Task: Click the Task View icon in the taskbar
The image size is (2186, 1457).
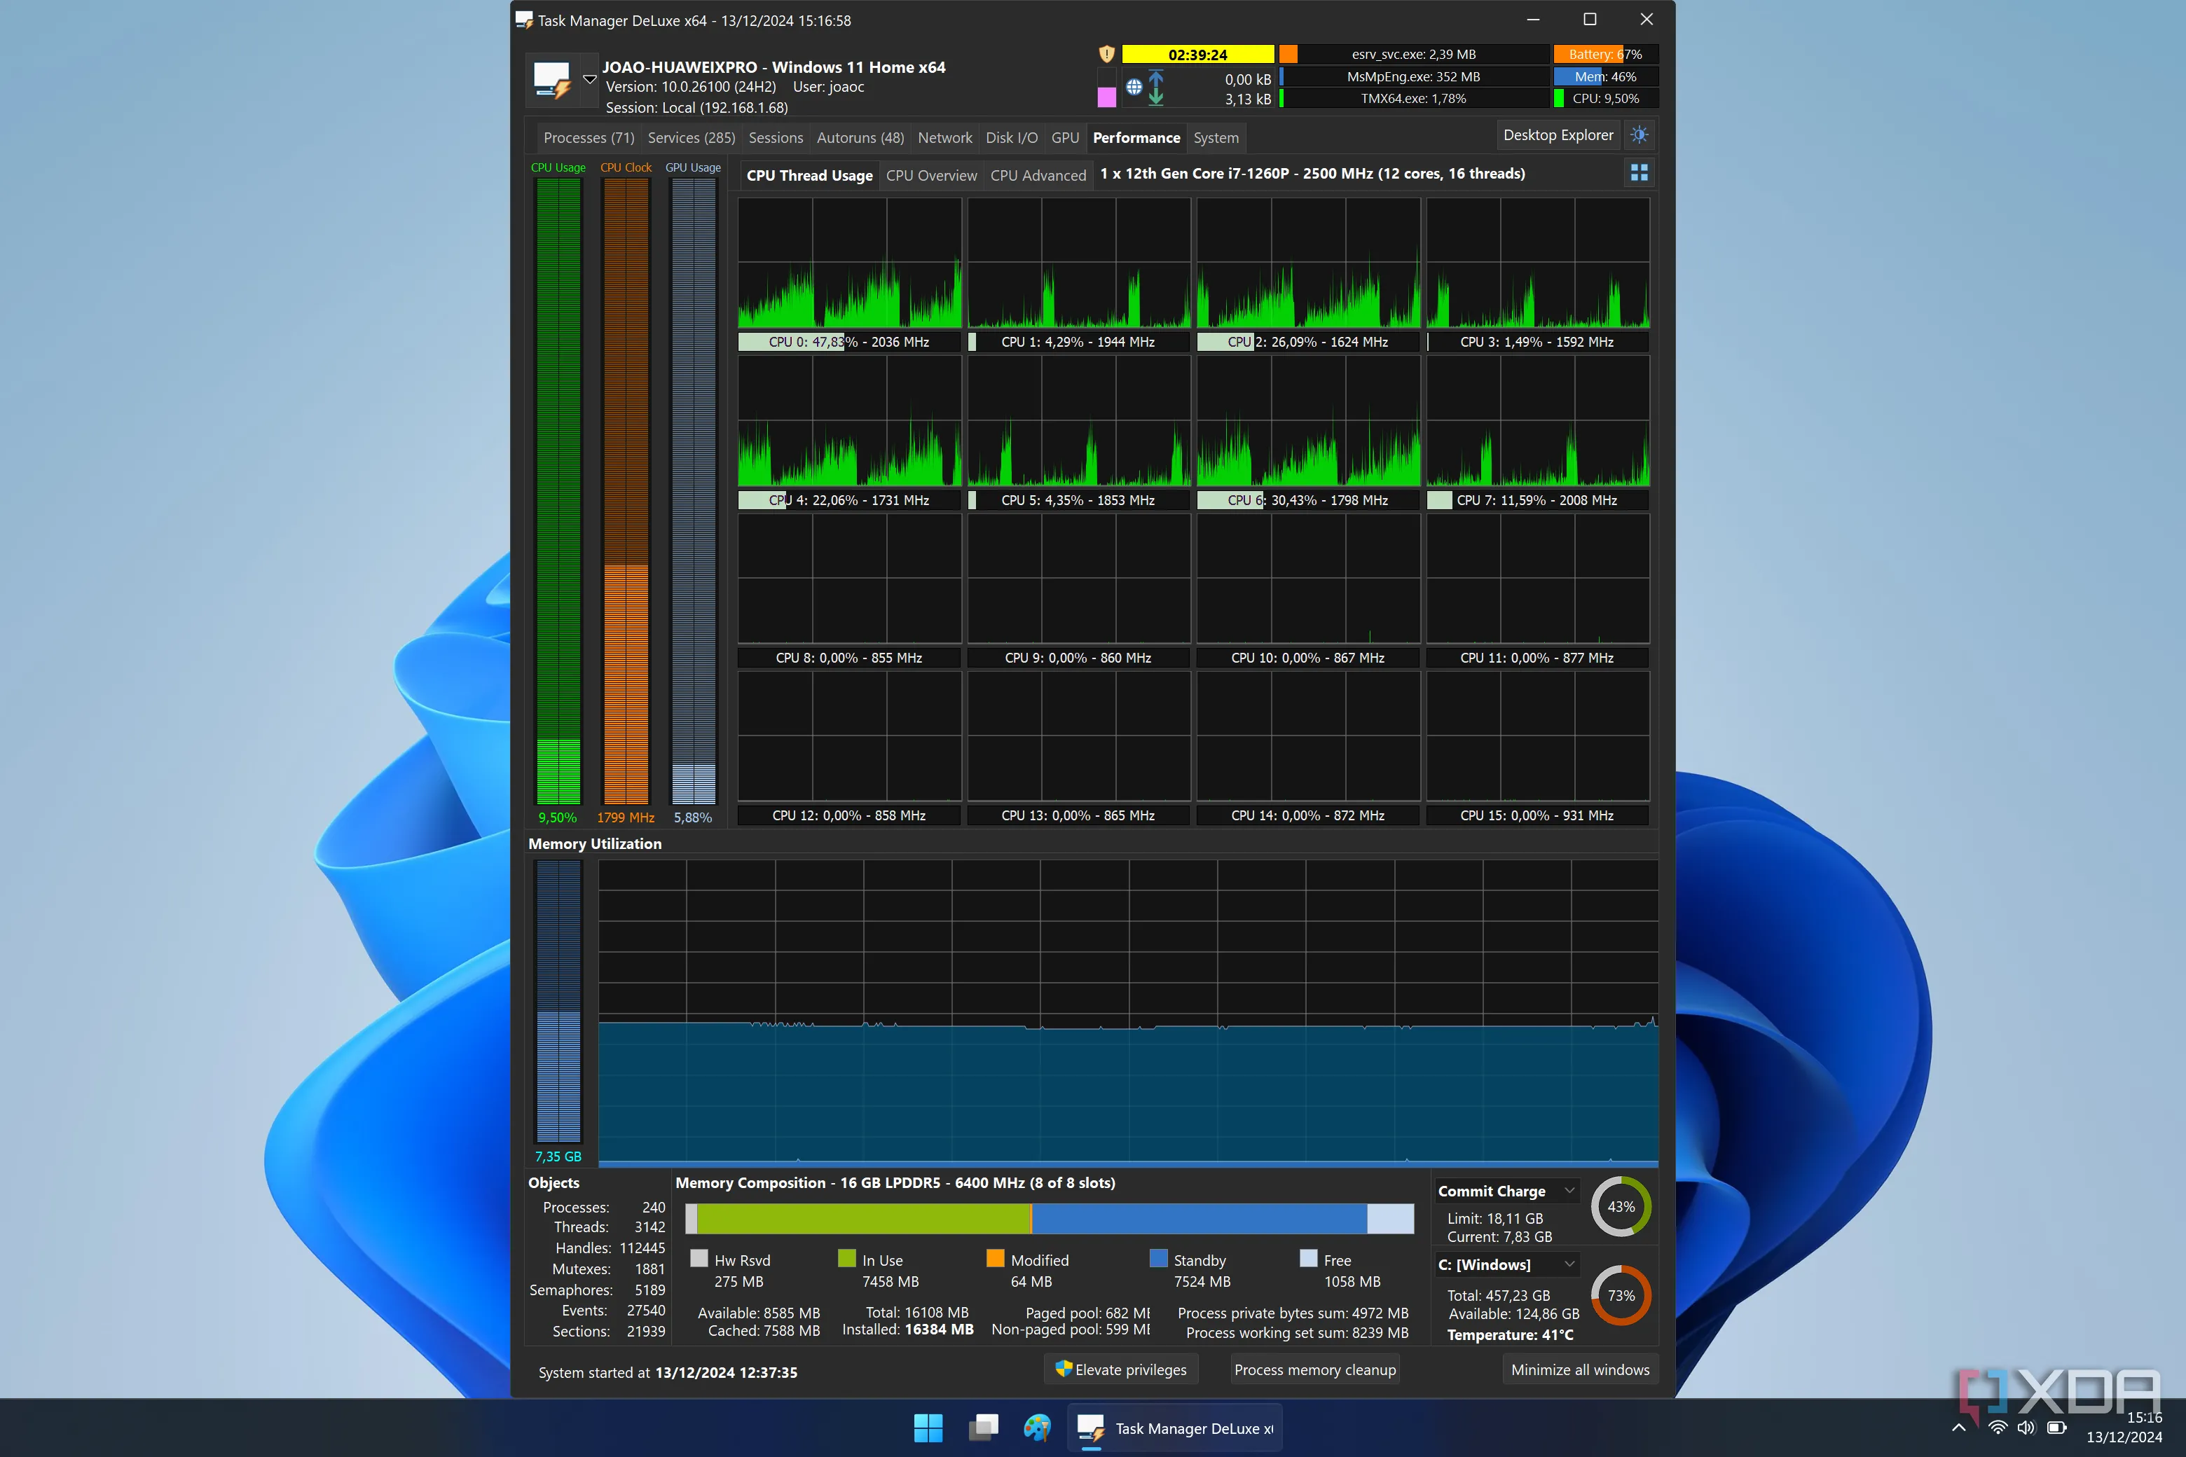Action: 982,1428
